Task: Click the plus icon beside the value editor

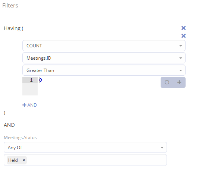Action: pos(179,82)
